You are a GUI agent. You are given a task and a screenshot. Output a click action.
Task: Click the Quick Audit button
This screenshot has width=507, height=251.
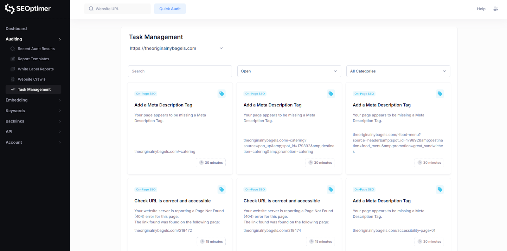click(170, 9)
